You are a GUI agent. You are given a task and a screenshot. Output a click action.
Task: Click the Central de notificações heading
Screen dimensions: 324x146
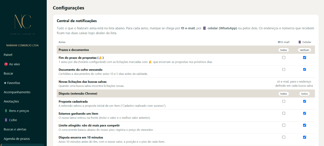click(77, 21)
